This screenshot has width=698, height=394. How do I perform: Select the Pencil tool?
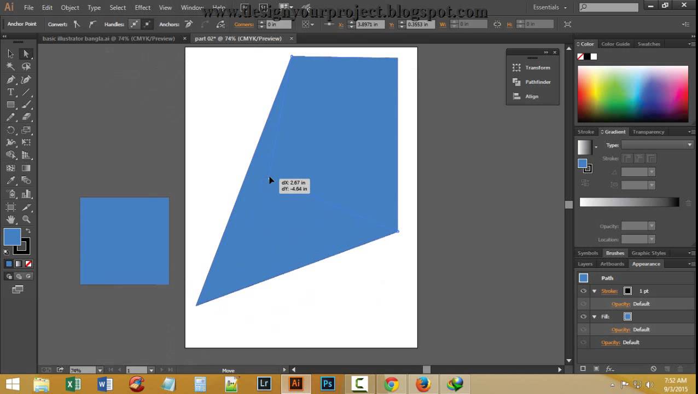10,117
